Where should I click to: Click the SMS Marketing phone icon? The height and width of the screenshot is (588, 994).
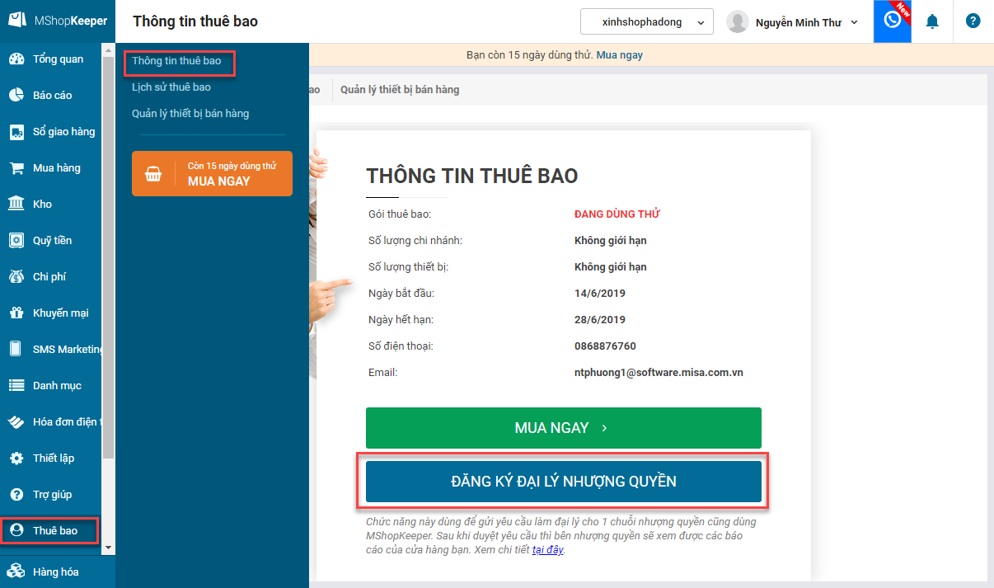(x=16, y=350)
